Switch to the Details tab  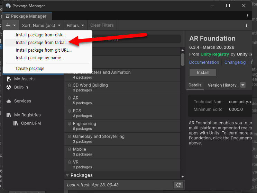tap(195, 85)
